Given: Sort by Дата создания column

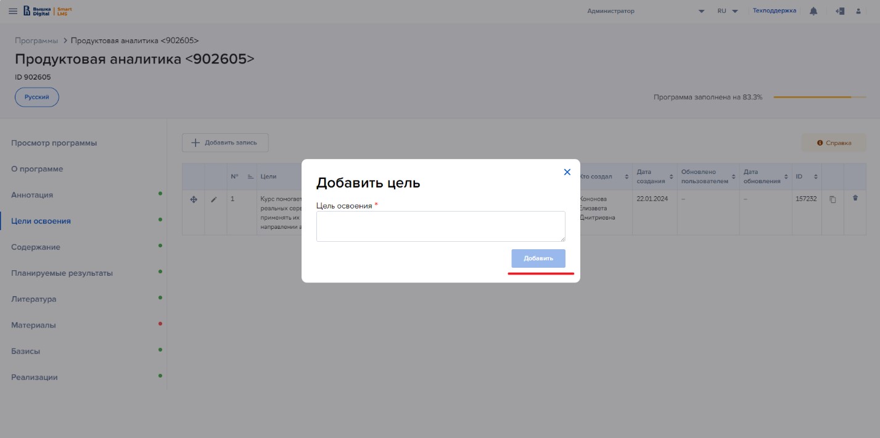Looking at the screenshot, I should coord(671,177).
